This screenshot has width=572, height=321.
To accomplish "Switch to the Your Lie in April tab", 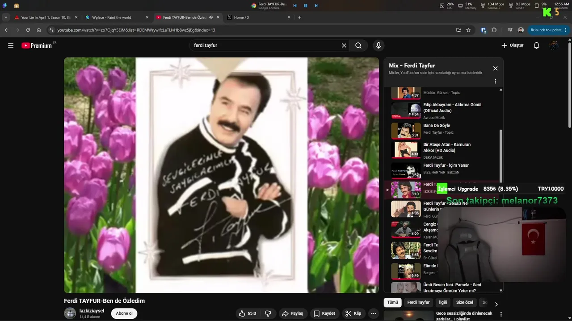I will point(46,17).
